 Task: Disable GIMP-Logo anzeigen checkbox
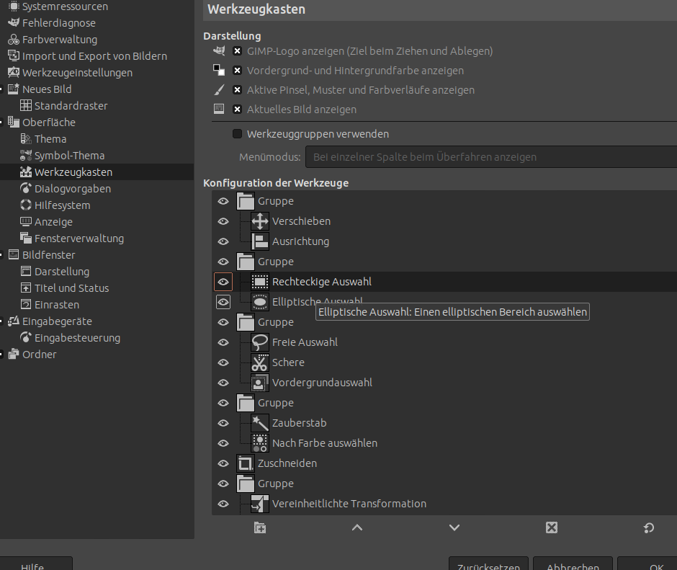coord(238,51)
